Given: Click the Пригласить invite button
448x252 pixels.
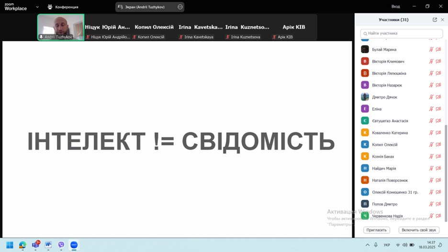Looking at the screenshot, I should [x=376, y=230].
